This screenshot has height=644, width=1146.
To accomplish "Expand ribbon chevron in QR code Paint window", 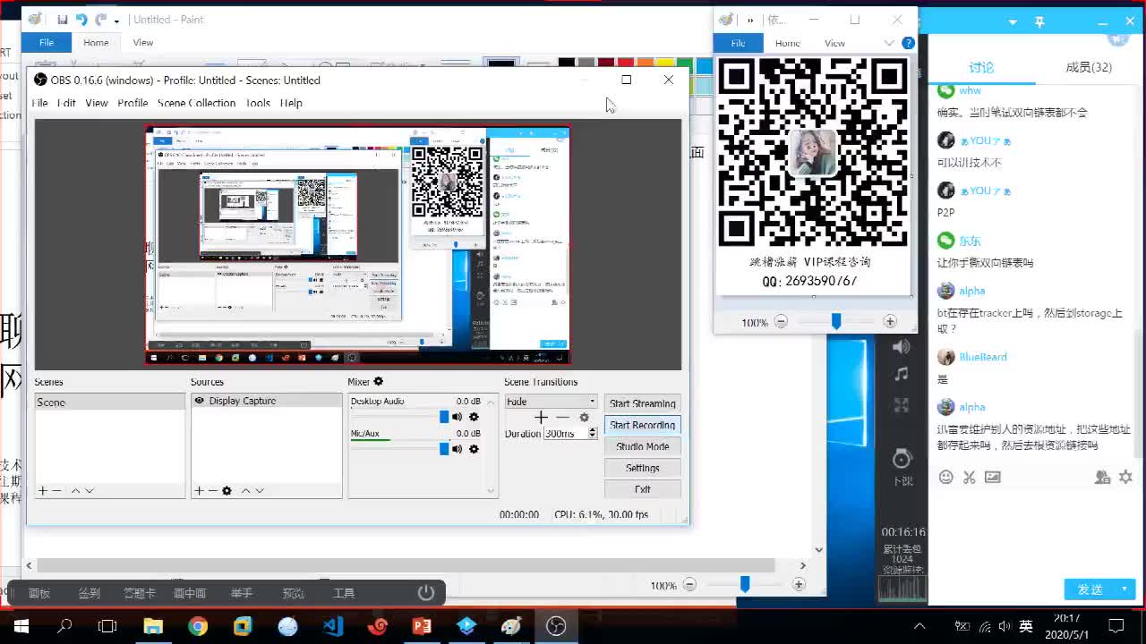I will [889, 43].
